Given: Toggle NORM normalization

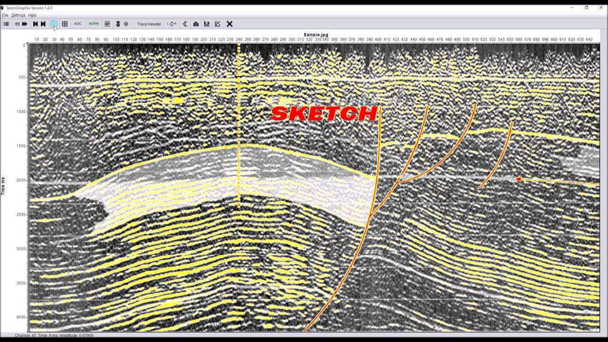Looking at the screenshot, I should pyautogui.click(x=94, y=24).
